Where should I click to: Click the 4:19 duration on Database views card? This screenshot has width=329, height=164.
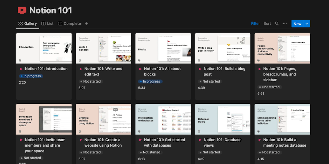(201, 159)
